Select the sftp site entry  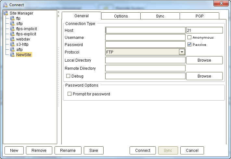coord(19,24)
